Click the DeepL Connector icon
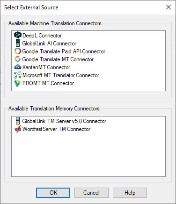The image size is (176, 204). 18,35
